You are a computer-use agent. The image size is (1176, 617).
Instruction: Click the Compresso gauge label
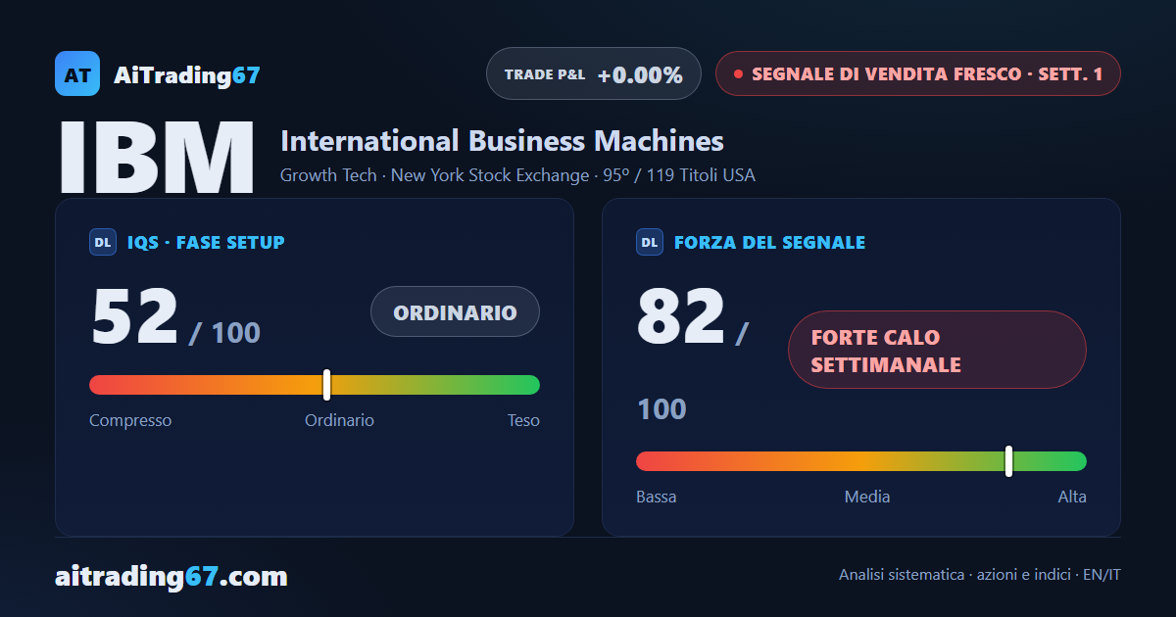(130, 420)
